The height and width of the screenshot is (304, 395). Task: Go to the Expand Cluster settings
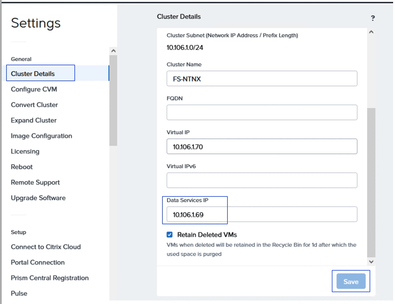tap(34, 120)
